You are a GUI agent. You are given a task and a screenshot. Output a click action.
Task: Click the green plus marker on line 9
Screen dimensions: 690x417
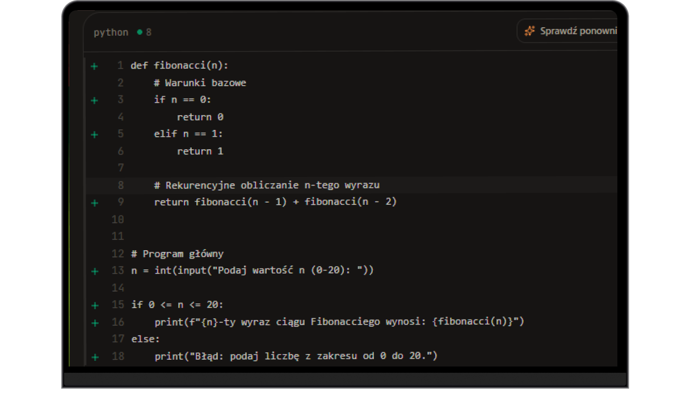point(95,203)
